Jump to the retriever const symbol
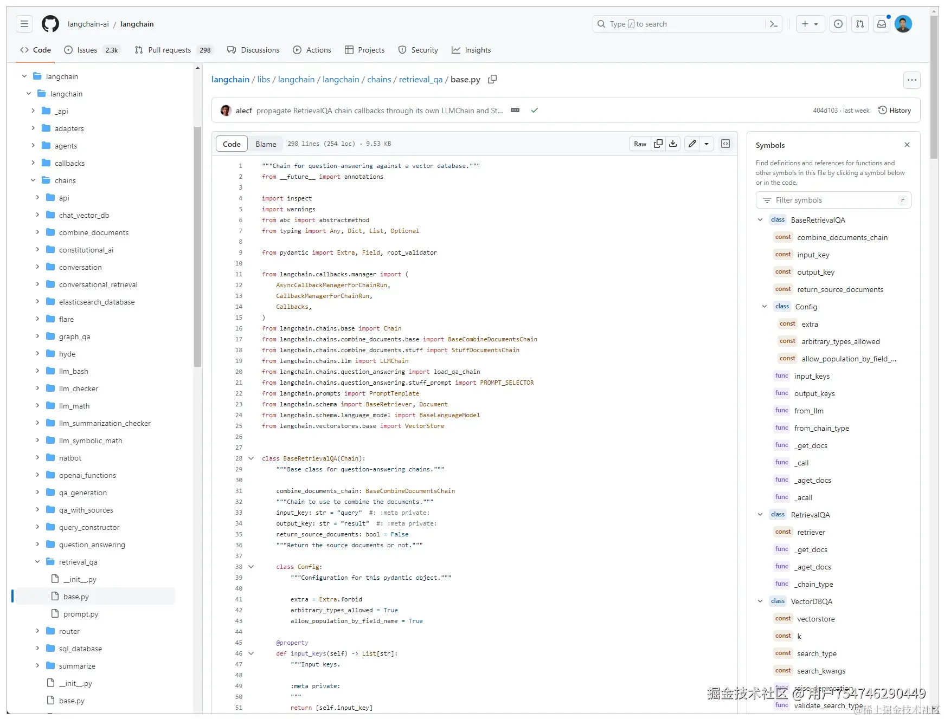This screenshot has height=719, width=944. point(811,532)
